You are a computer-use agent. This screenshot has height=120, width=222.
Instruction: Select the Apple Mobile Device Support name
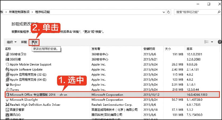click(31, 64)
